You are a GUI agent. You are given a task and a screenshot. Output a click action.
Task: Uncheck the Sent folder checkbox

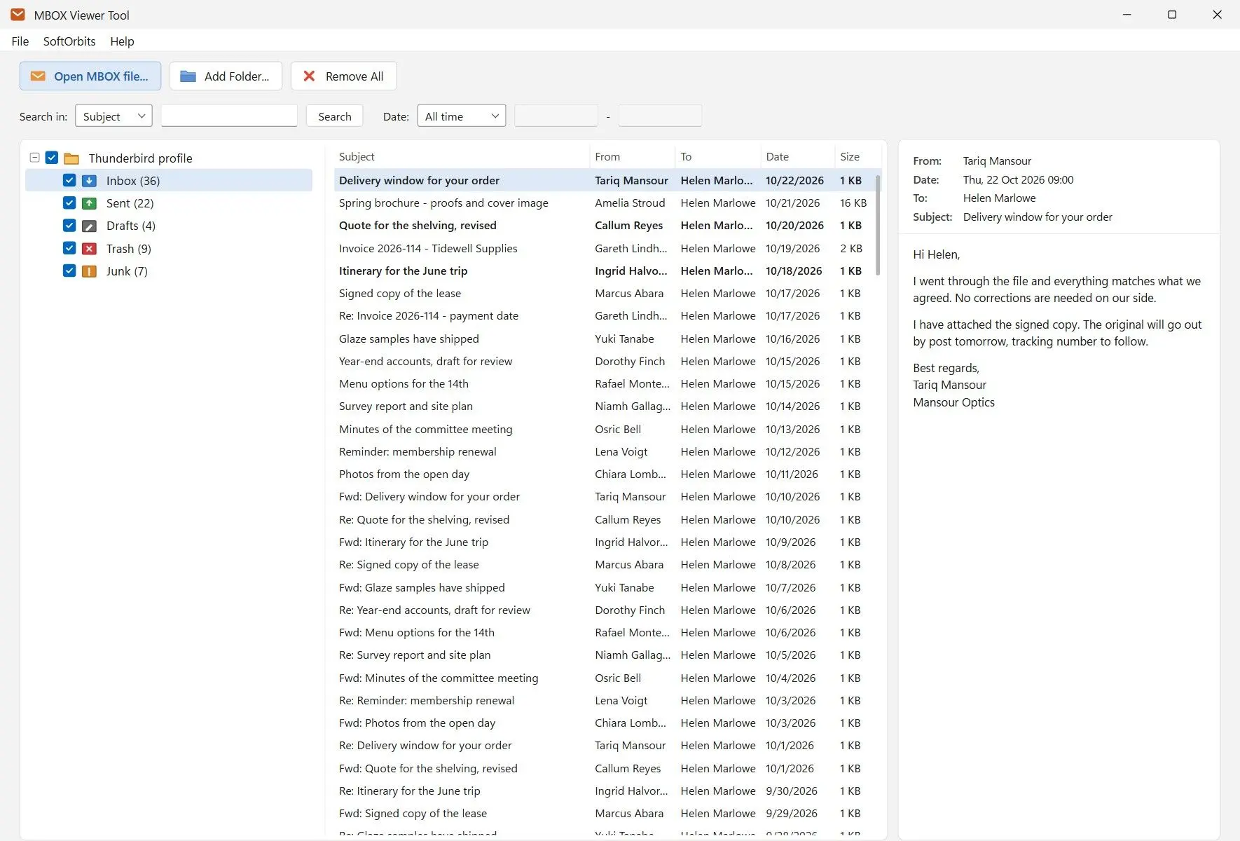(x=69, y=203)
